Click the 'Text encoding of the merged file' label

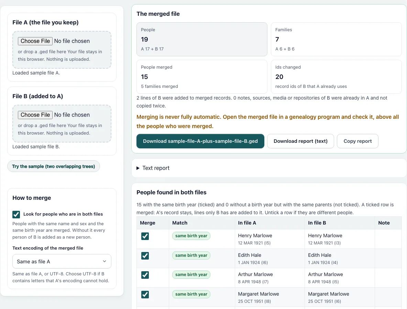click(48, 248)
